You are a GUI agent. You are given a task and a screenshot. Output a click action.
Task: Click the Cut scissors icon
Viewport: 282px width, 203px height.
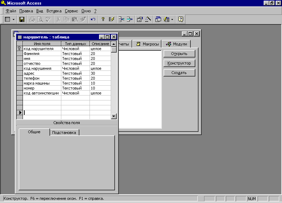pos(58,19)
